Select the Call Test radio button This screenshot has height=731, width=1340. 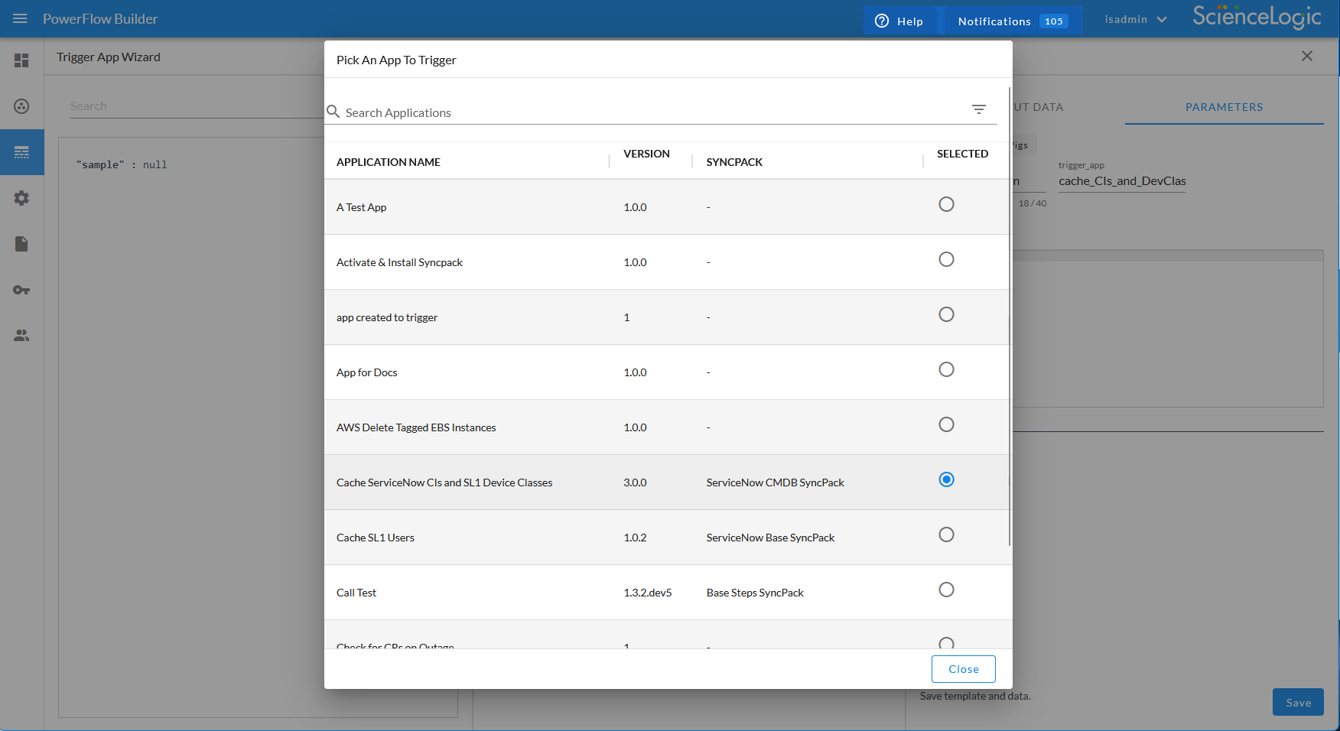[946, 590]
